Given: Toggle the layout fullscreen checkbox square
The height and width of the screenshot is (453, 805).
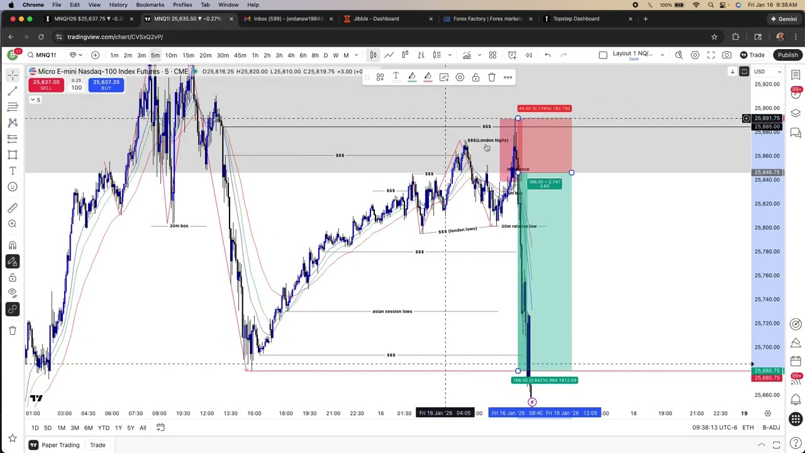Looking at the screenshot, I should 603,55.
